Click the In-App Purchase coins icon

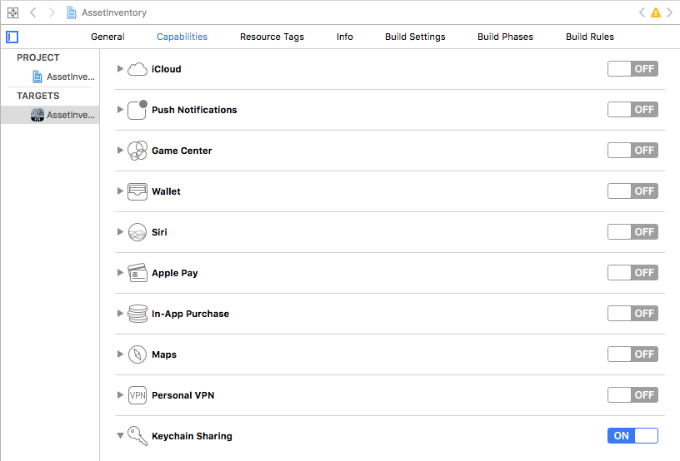[x=137, y=314]
